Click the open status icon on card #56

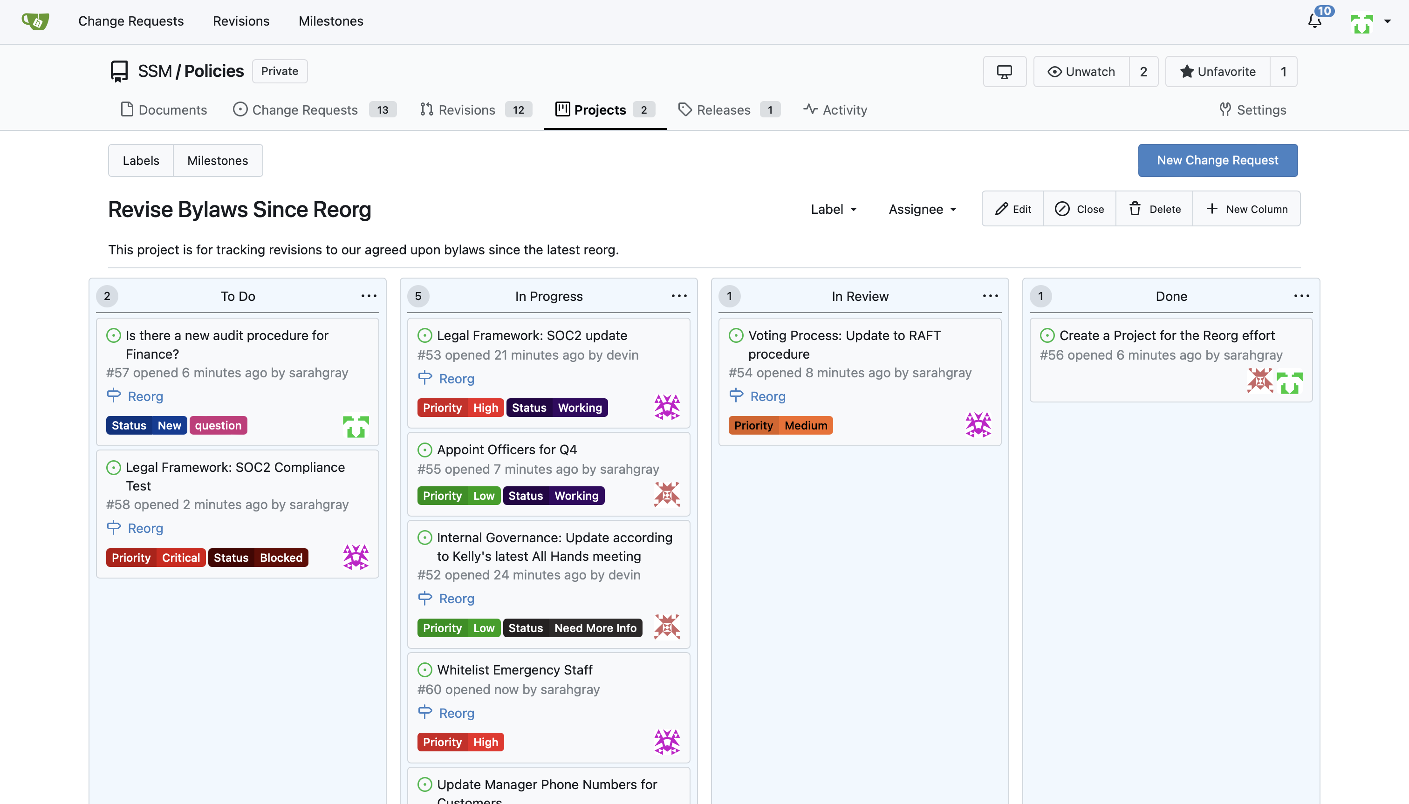(1047, 335)
